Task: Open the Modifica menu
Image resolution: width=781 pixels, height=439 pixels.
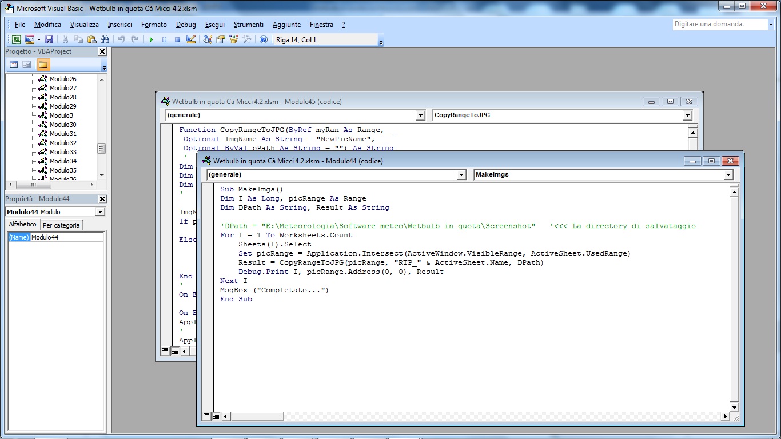Action: click(x=47, y=25)
